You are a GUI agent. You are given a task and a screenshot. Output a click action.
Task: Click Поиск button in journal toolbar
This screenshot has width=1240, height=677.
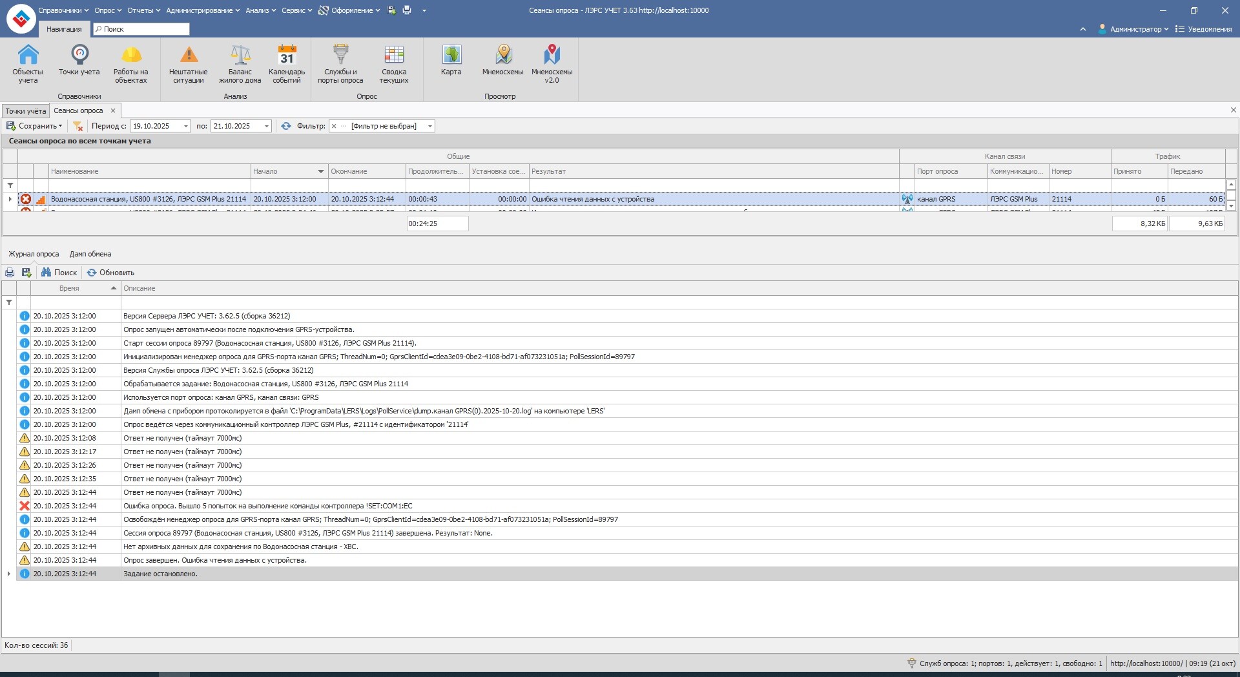59,273
